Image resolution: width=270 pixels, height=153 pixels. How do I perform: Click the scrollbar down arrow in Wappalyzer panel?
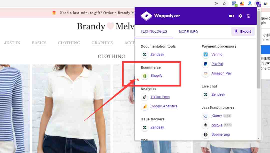coord(259,138)
